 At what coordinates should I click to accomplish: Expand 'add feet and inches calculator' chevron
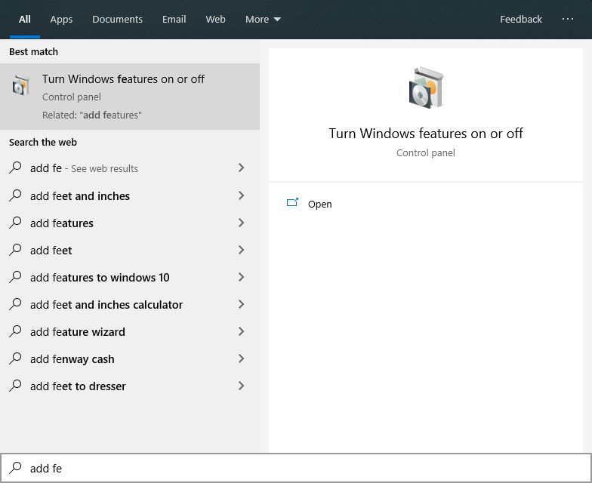click(x=242, y=304)
